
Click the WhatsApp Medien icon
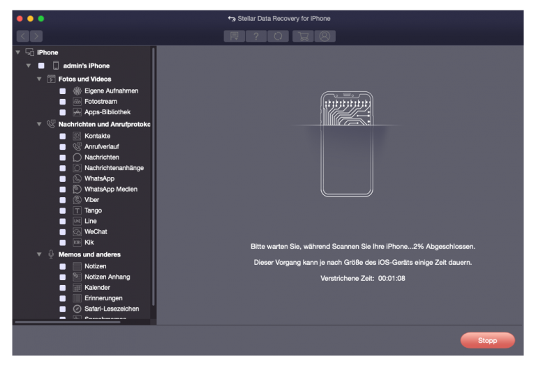[77, 189]
